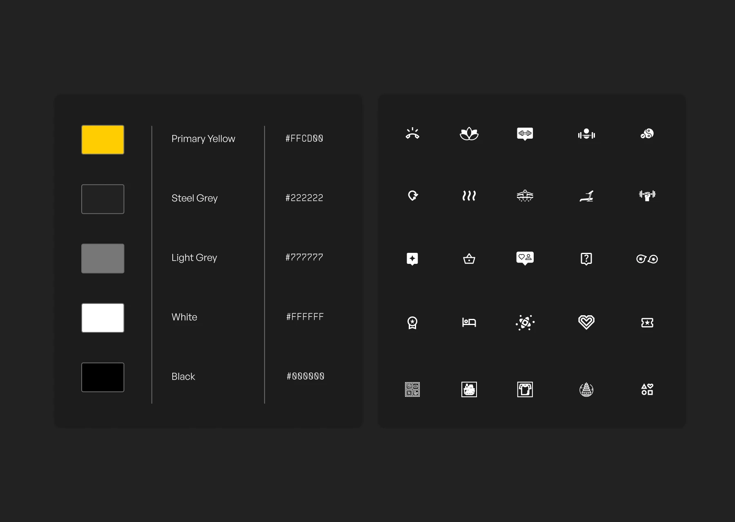Select the four-compartment food tray icon

tap(412, 389)
